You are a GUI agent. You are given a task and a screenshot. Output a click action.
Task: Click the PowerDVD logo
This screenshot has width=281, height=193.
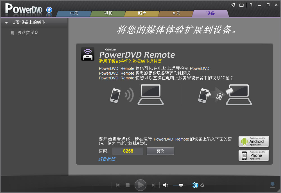pyautogui.click(x=24, y=9)
